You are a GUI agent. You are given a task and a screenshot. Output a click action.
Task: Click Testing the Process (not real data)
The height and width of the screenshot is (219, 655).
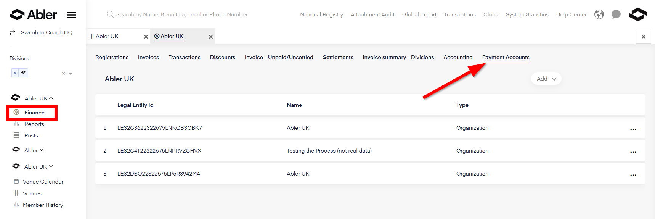(329, 151)
